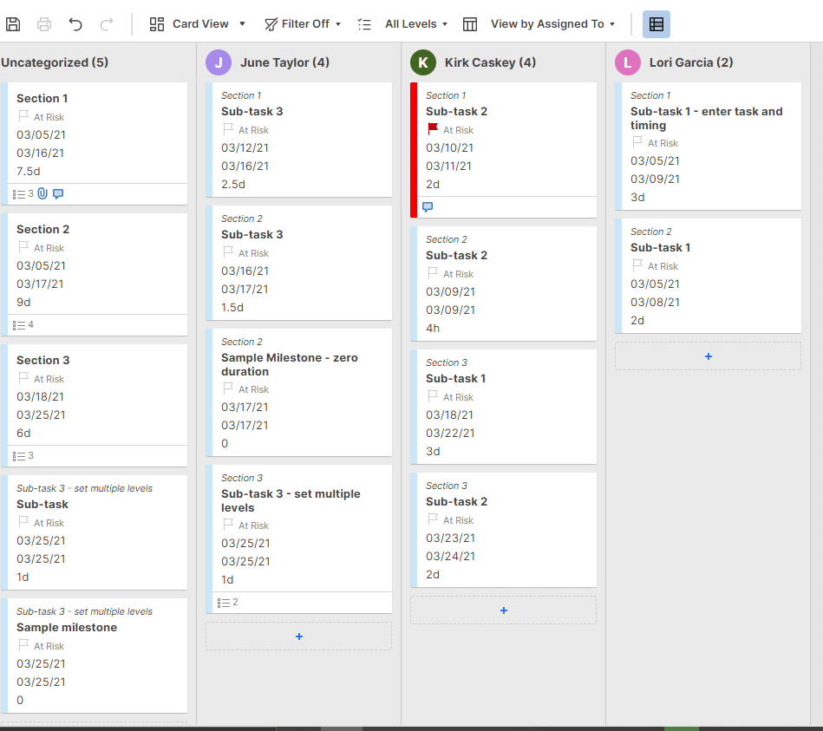Add a new card in Lori Garcia's column
The height and width of the screenshot is (731, 823).
pyautogui.click(x=708, y=356)
